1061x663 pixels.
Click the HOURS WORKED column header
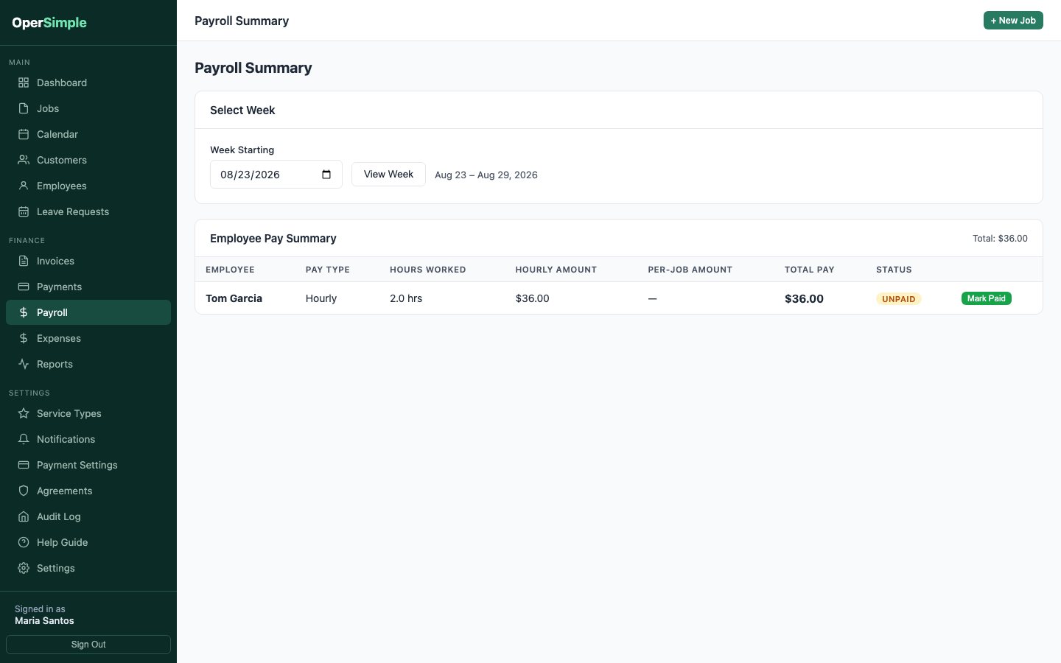(428, 270)
